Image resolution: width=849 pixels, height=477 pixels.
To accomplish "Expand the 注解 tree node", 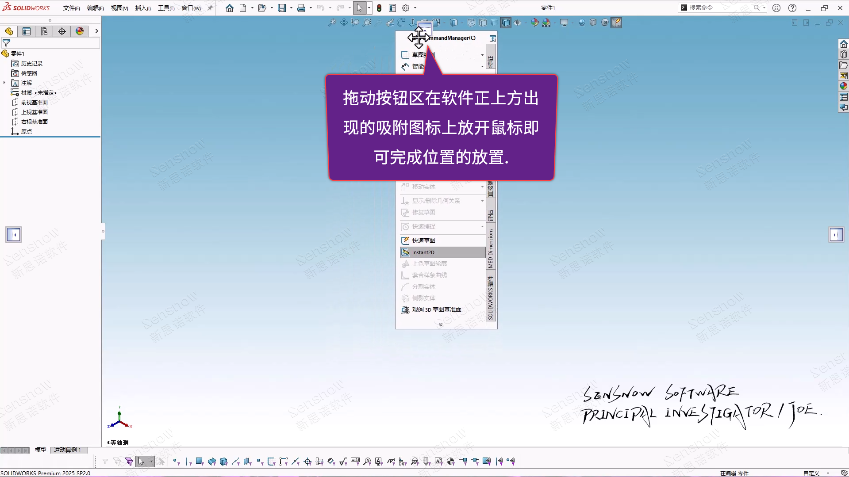I will pyautogui.click(x=4, y=83).
